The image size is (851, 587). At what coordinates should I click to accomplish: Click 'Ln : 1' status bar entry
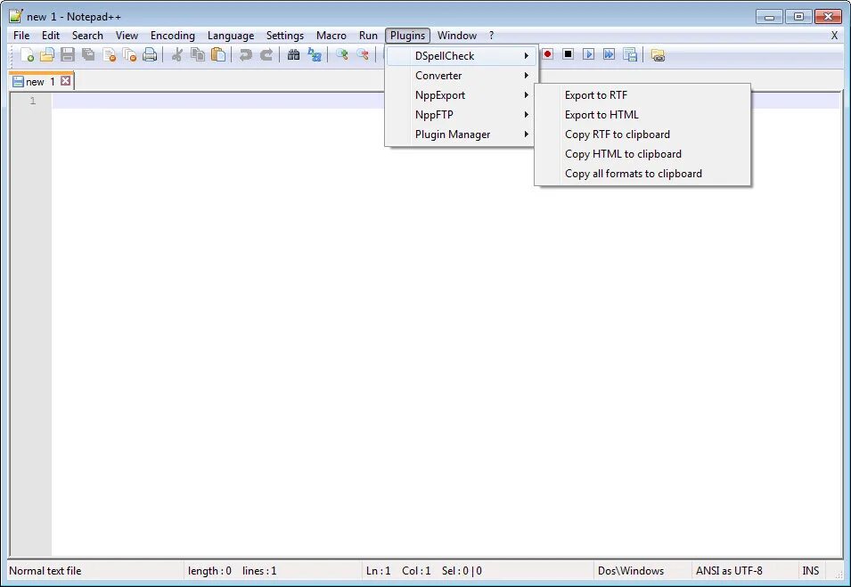click(379, 571)
